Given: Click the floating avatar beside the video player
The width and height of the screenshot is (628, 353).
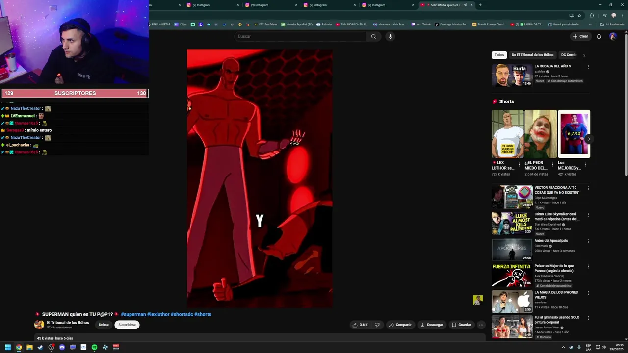Looking at the screenshot, I should [477, 300].
